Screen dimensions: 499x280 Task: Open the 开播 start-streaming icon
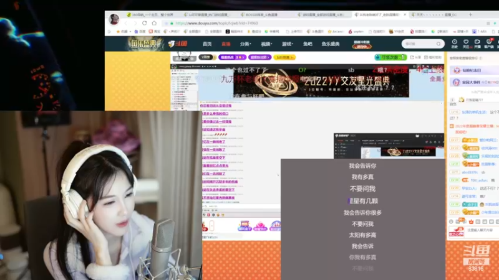click(x=477, y=44)
